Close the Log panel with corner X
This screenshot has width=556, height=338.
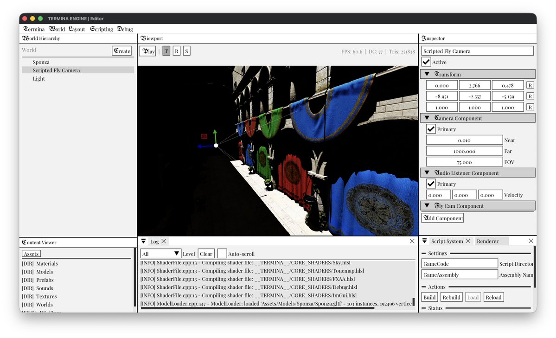[x=412, y=241]
